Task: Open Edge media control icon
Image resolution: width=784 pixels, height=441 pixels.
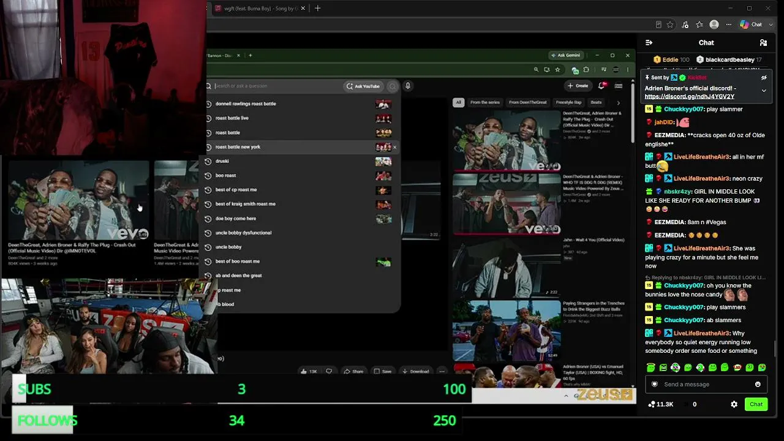Action: click(x=684, y=24)
